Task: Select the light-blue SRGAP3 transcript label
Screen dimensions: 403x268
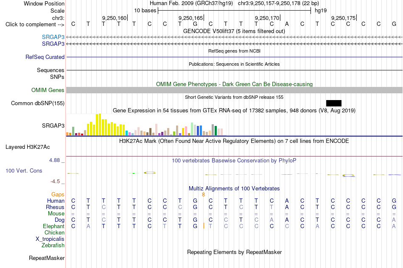Action: tap(53, 37)
